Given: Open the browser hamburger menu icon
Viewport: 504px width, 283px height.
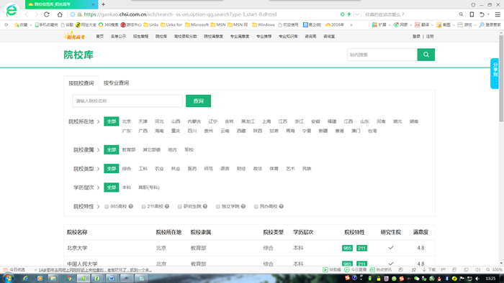Looking at the screenshot, I should click(x=498, y=14).
